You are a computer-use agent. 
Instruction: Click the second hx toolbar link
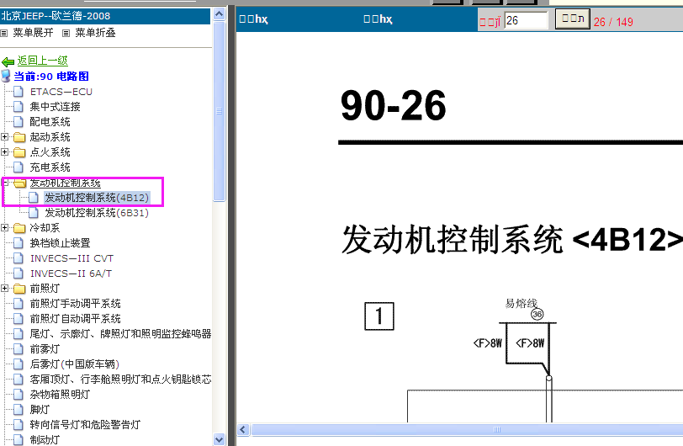point(379,19)
